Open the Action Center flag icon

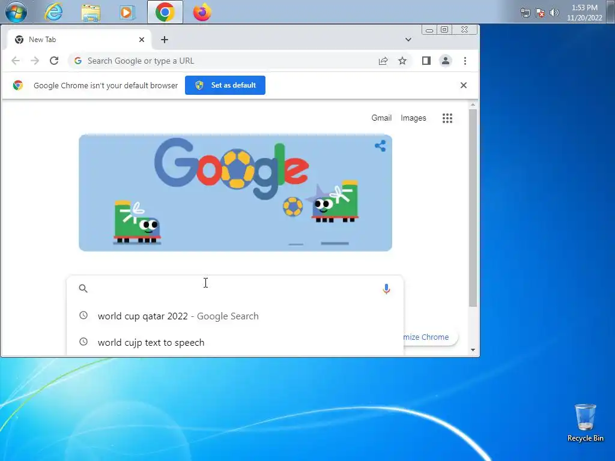pos(540,13)
